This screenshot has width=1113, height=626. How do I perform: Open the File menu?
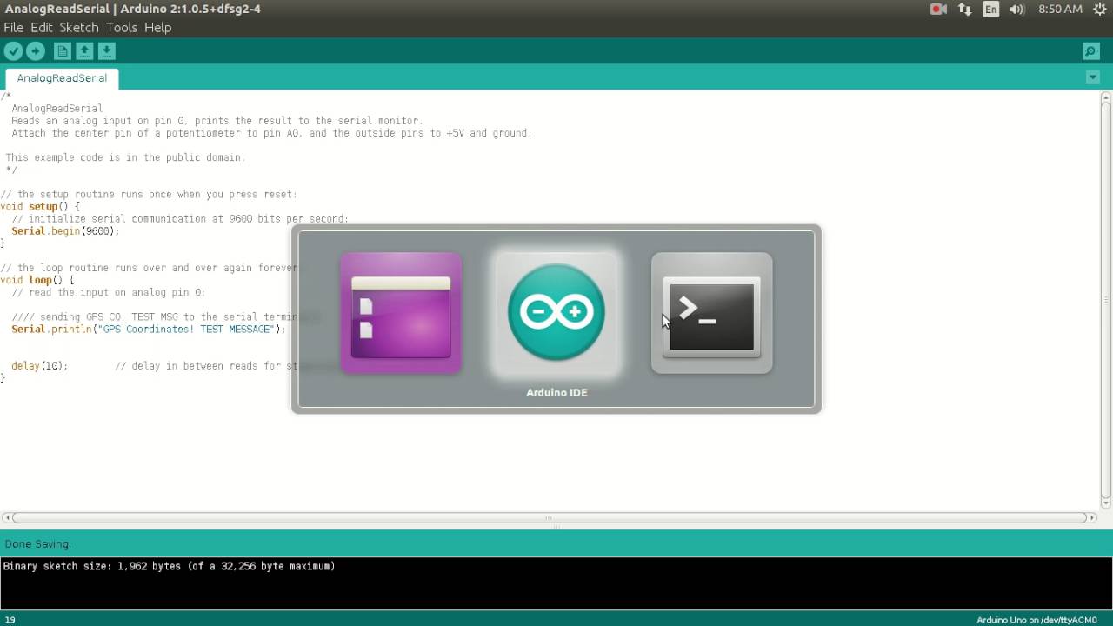tap(13, 27)
